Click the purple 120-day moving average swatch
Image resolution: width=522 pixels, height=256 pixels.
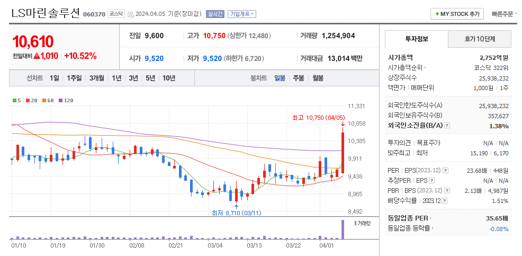point(60,100)
